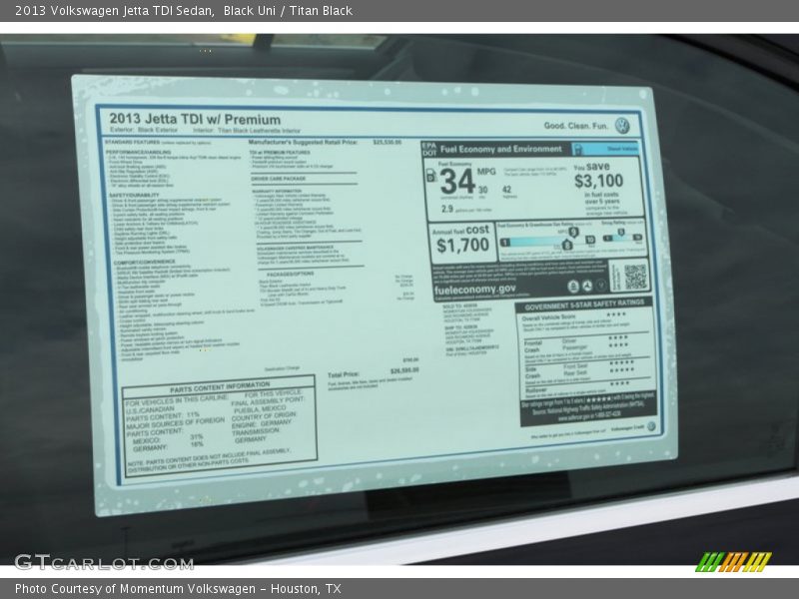Click the 2.9 gallons per 100 miles value
Viewport: 799px width, 599px height.
446,209
